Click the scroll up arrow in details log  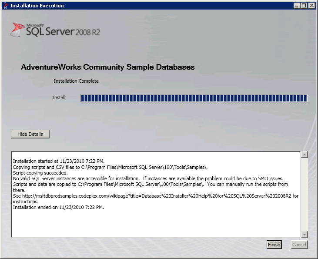tap(304, 155)
